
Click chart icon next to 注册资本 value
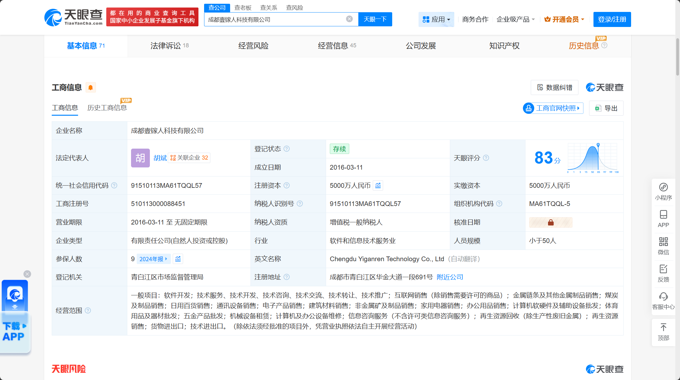[x=378, y=186]
